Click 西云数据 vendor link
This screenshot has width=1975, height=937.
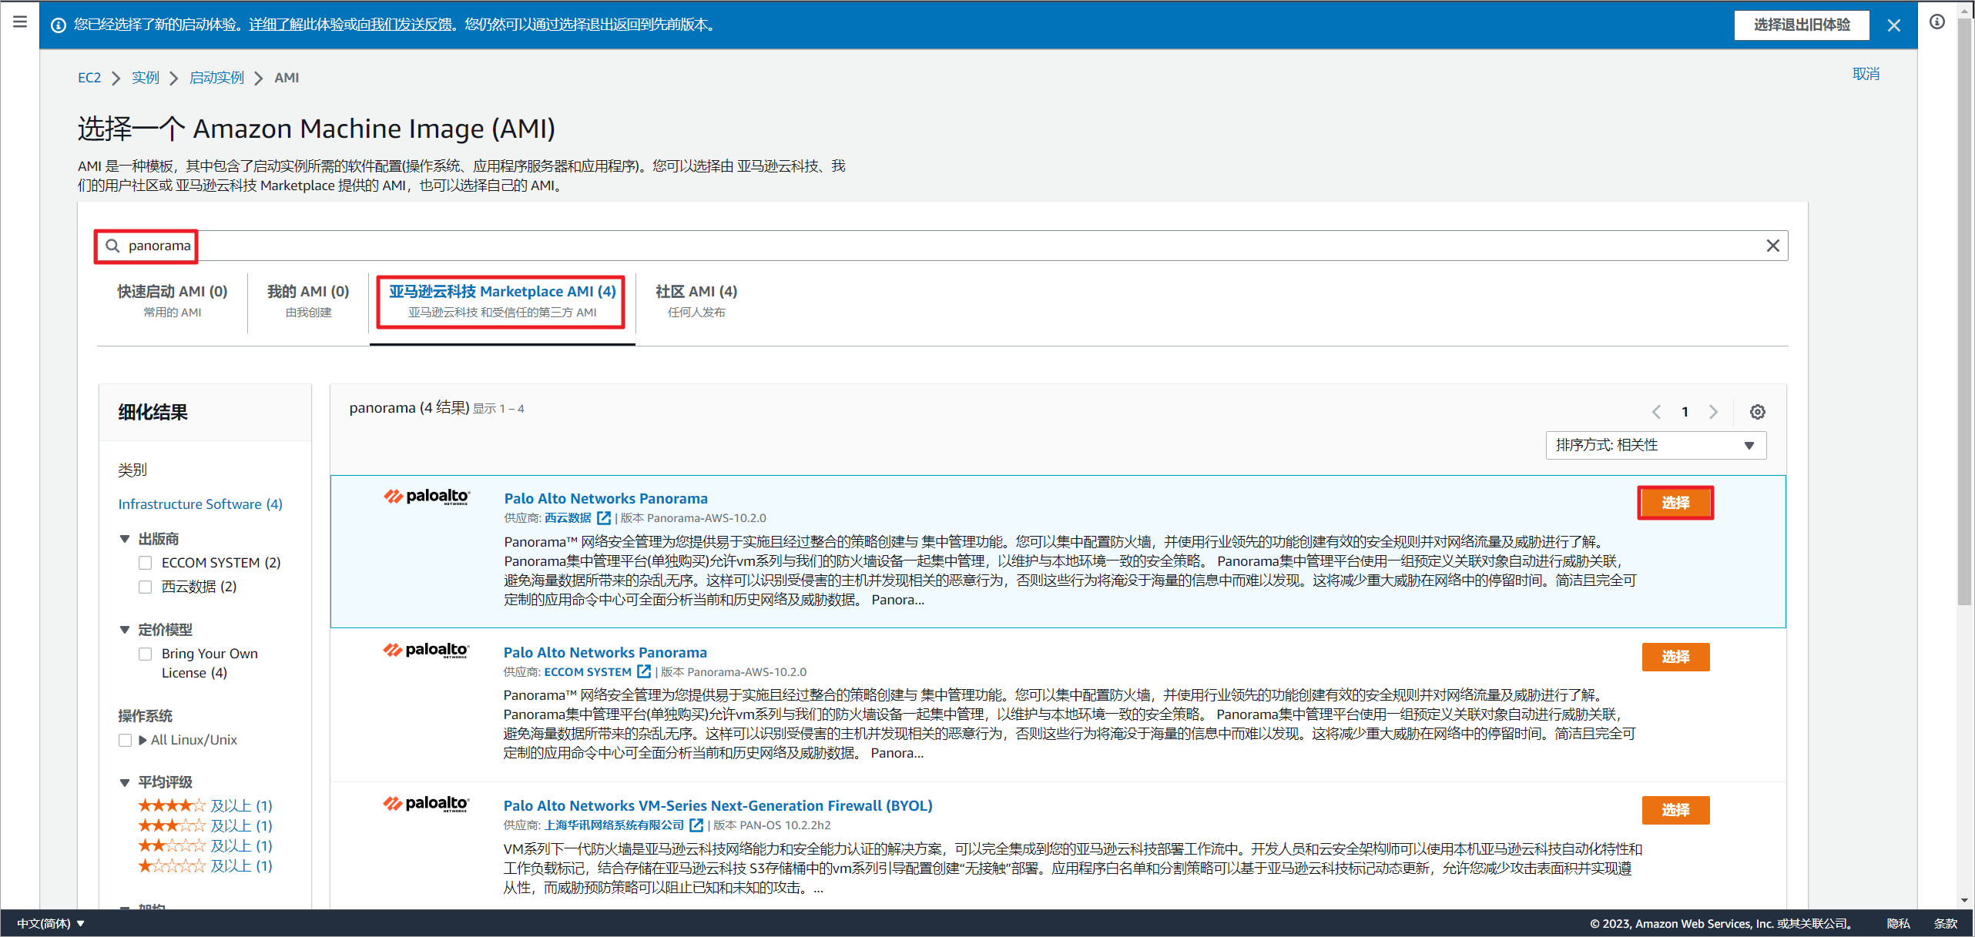point(568,518)
